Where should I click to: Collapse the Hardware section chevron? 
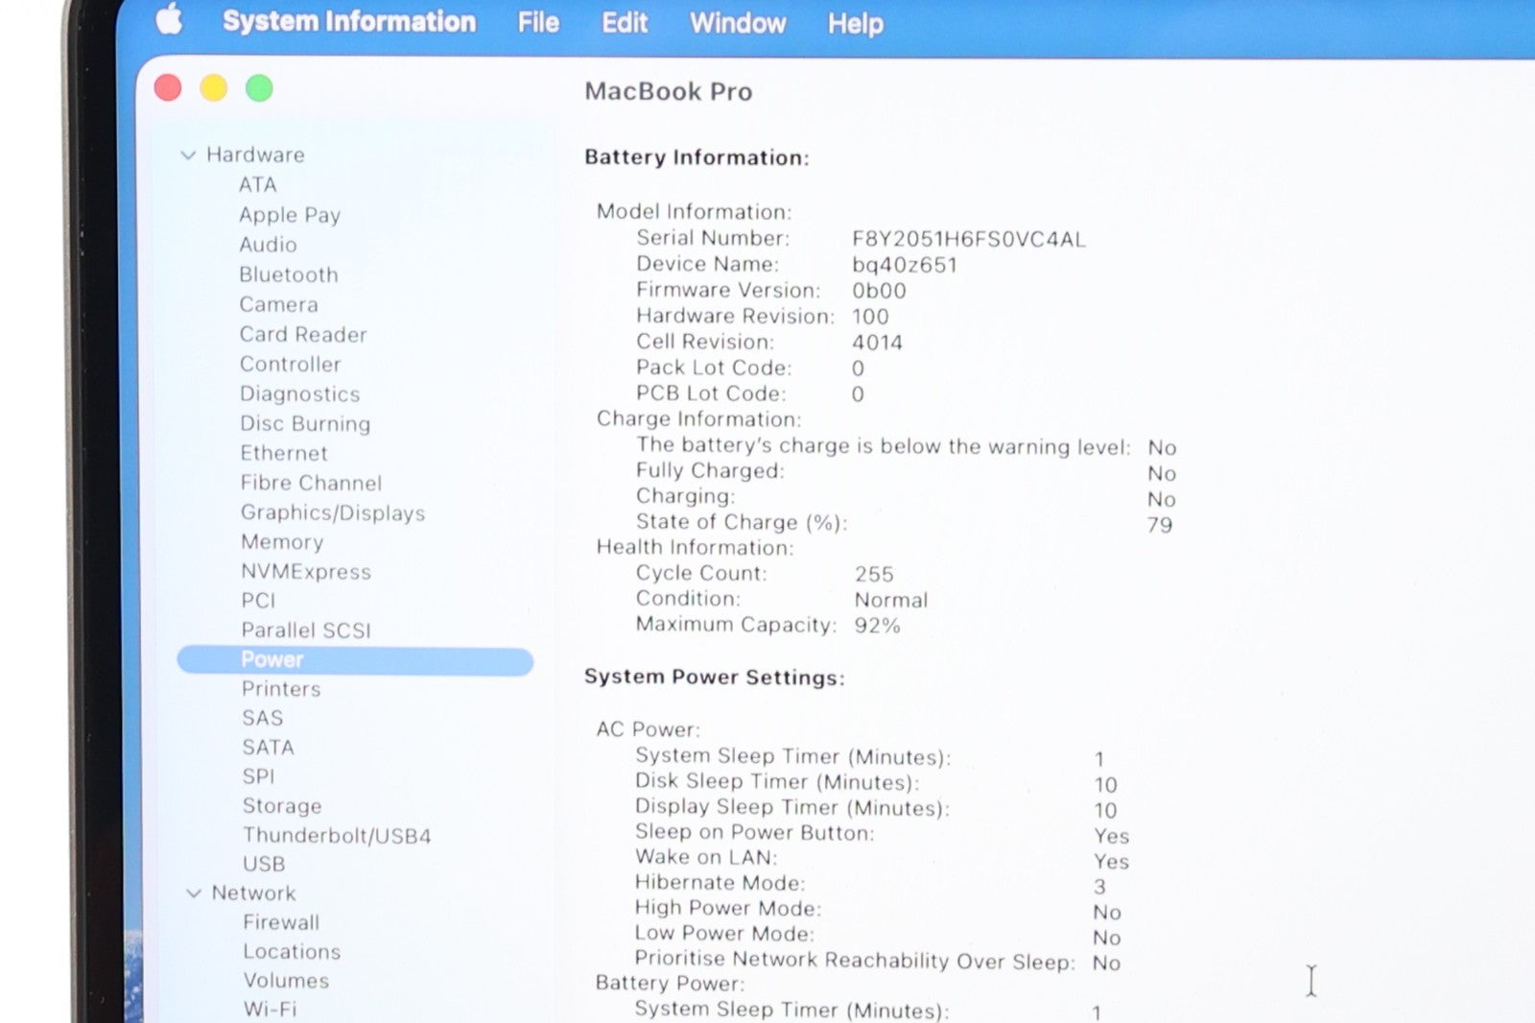(x=188, y=155)
